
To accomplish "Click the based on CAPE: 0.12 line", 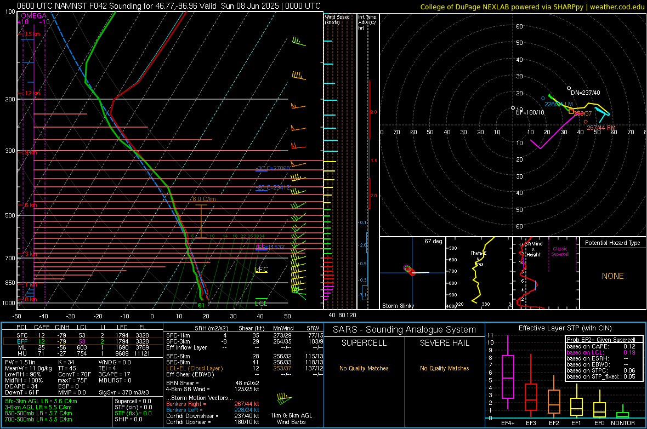I will 601,346.
